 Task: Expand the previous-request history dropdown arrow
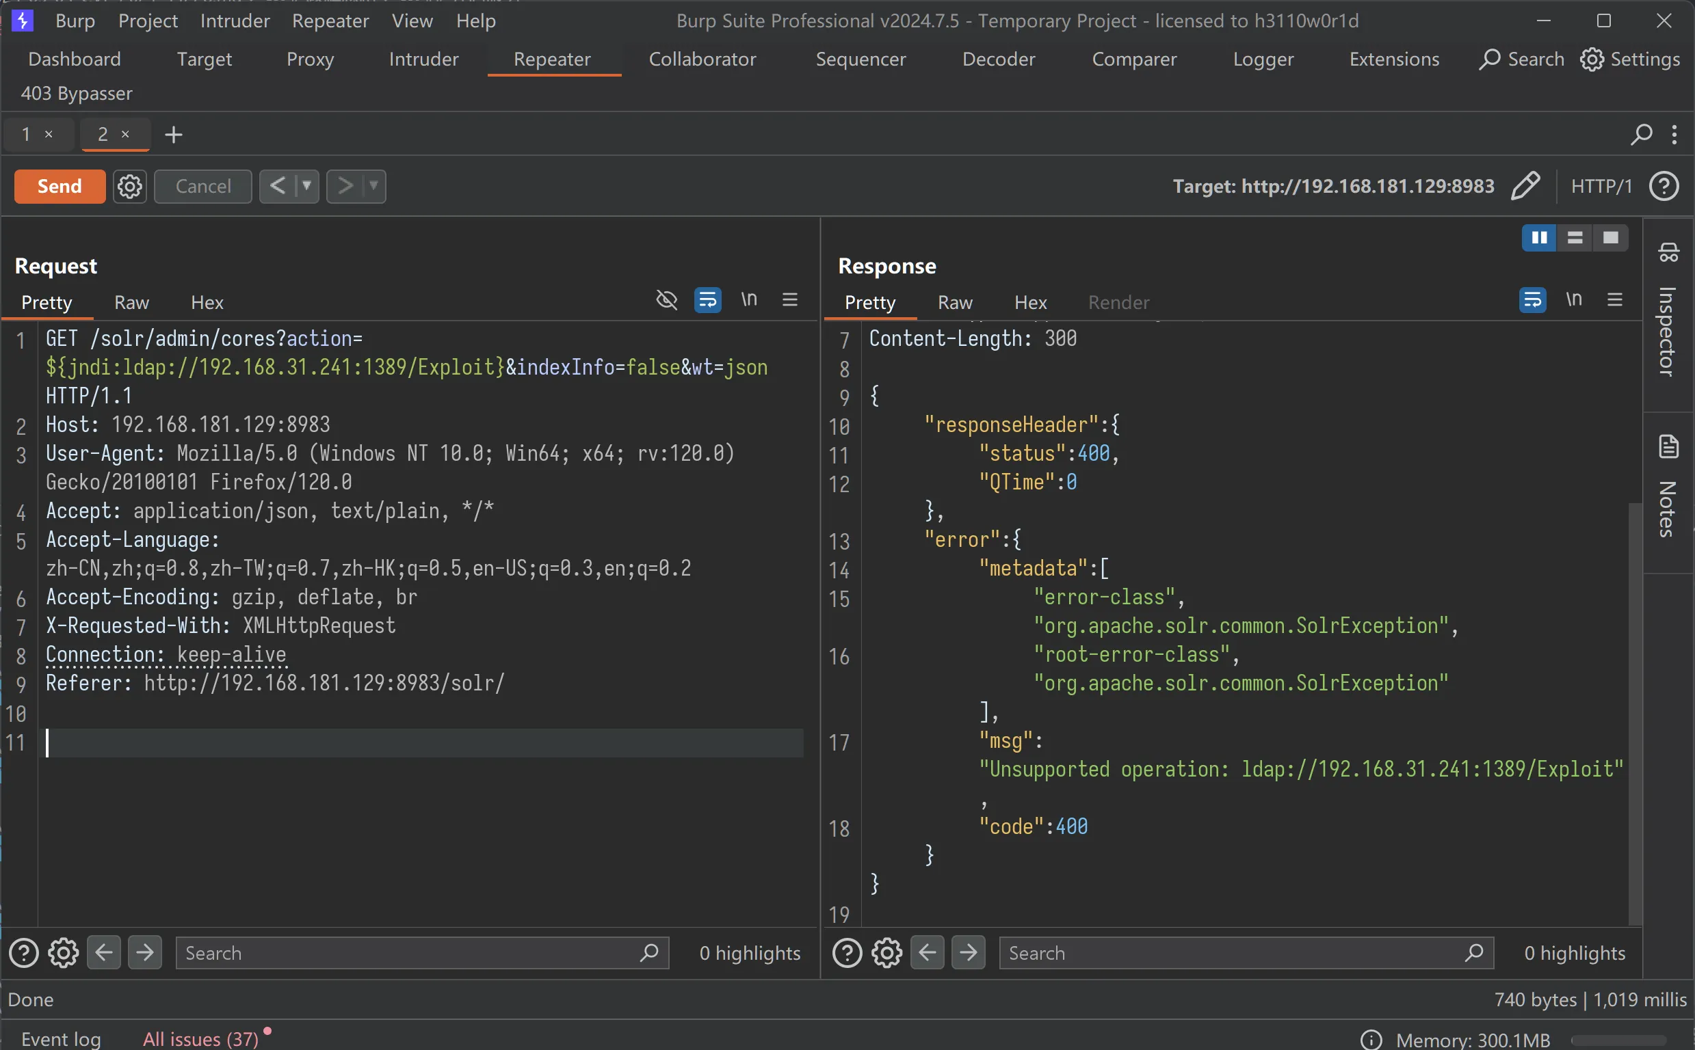click(306, 186)
